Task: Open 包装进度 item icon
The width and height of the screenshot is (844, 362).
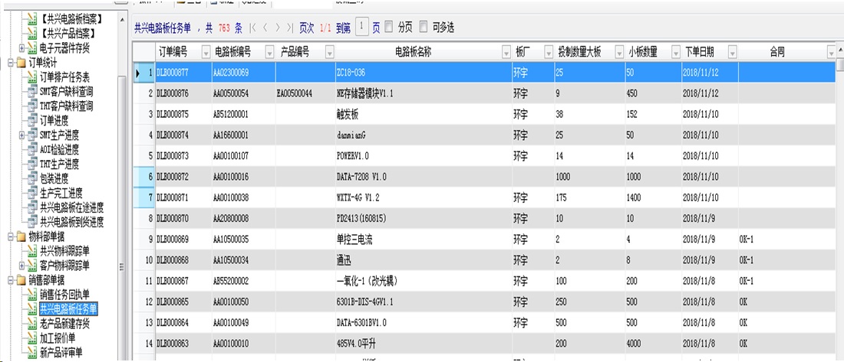Action: [x=32, y=178]
